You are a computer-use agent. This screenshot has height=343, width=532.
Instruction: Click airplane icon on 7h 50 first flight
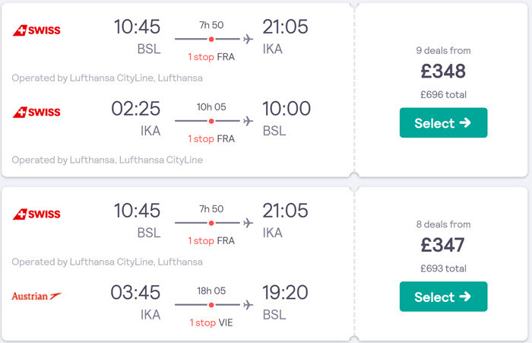click(248, 39)
